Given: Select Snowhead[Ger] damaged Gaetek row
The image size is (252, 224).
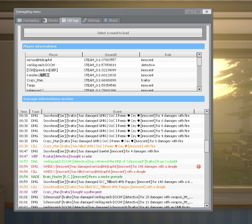Looking at the screenshot, I should click(x=111, y=151).
